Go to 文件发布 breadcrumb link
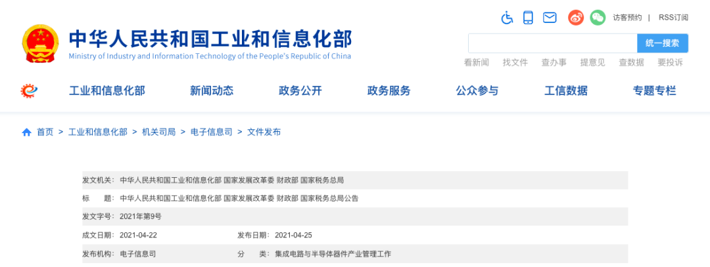The image size is (710, 267). coord(264,133)
